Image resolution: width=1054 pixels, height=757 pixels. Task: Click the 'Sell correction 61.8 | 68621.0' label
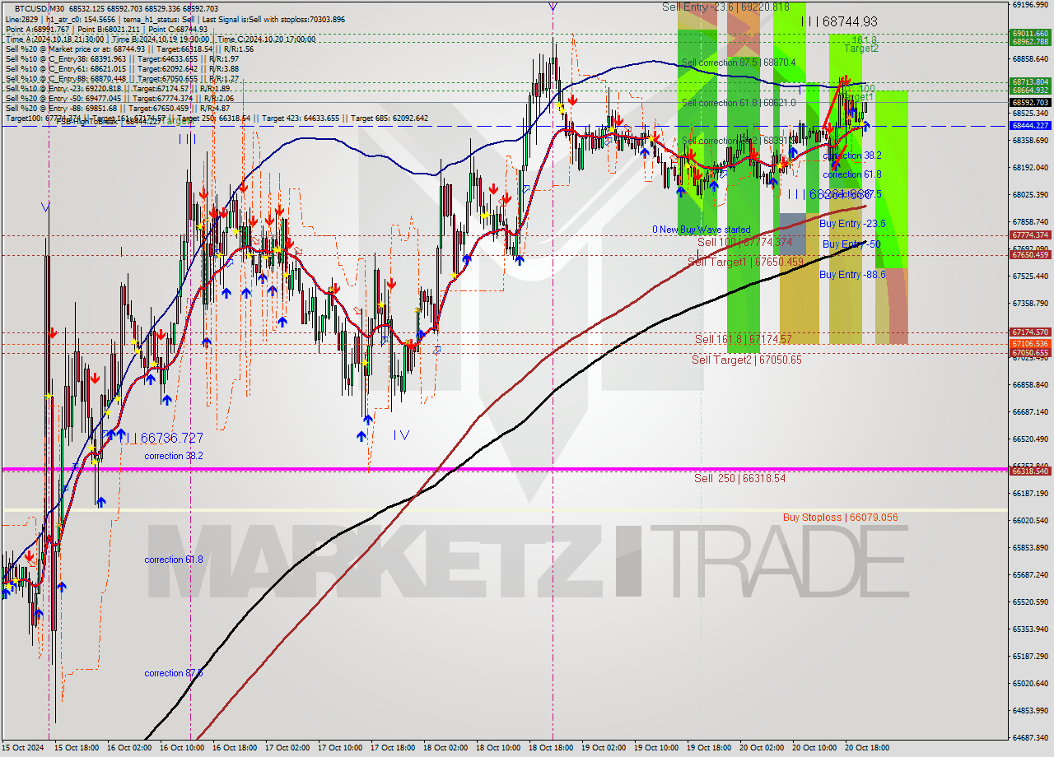pyautogui.click(x=739, y=103)
